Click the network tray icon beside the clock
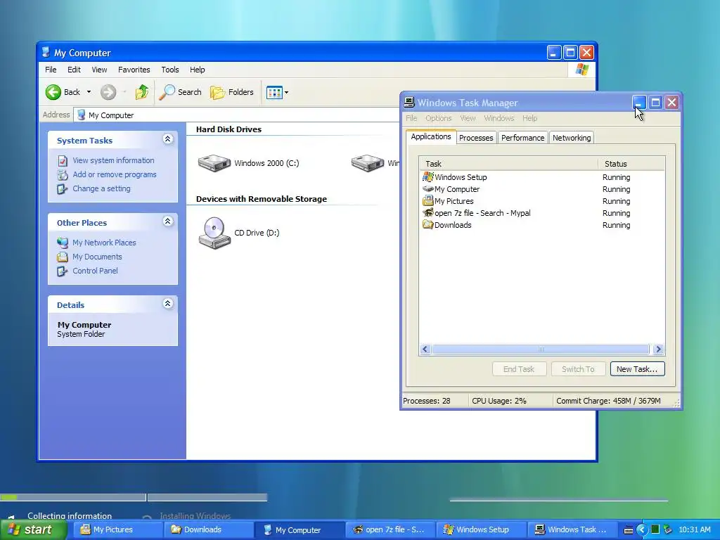The width and height of the screenshot is (720, 540). [668, 529]
